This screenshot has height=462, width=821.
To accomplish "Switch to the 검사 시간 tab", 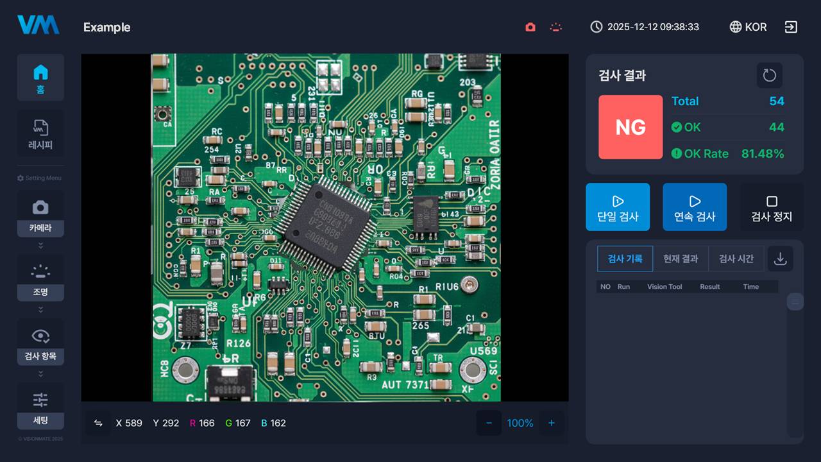I will point(736,259).
